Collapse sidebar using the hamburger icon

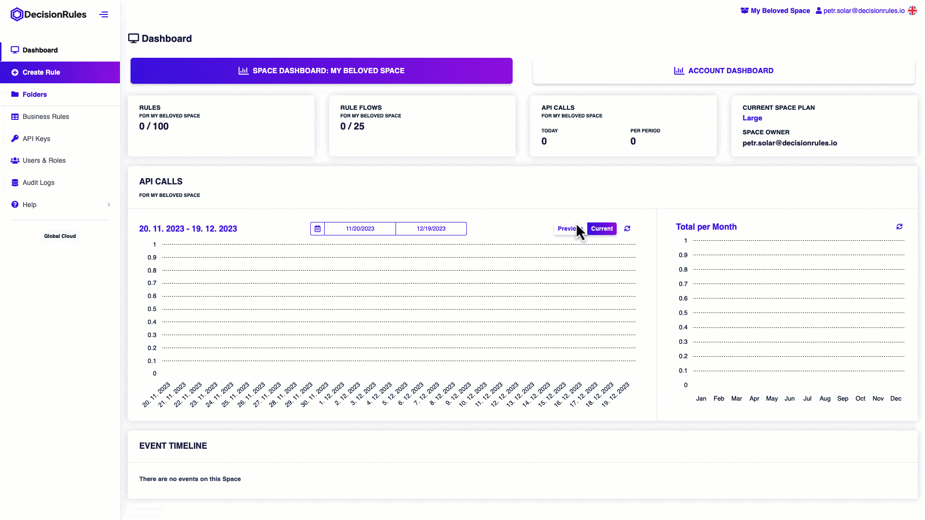104,14
